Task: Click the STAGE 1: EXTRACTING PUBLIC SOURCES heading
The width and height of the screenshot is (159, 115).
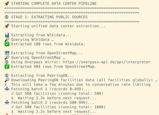Action: [x=49, y=17]
